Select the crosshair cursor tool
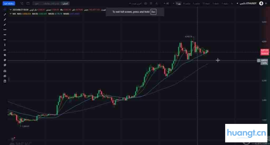Viewport: 270px width, 145px height. click(x=5, y=9)
